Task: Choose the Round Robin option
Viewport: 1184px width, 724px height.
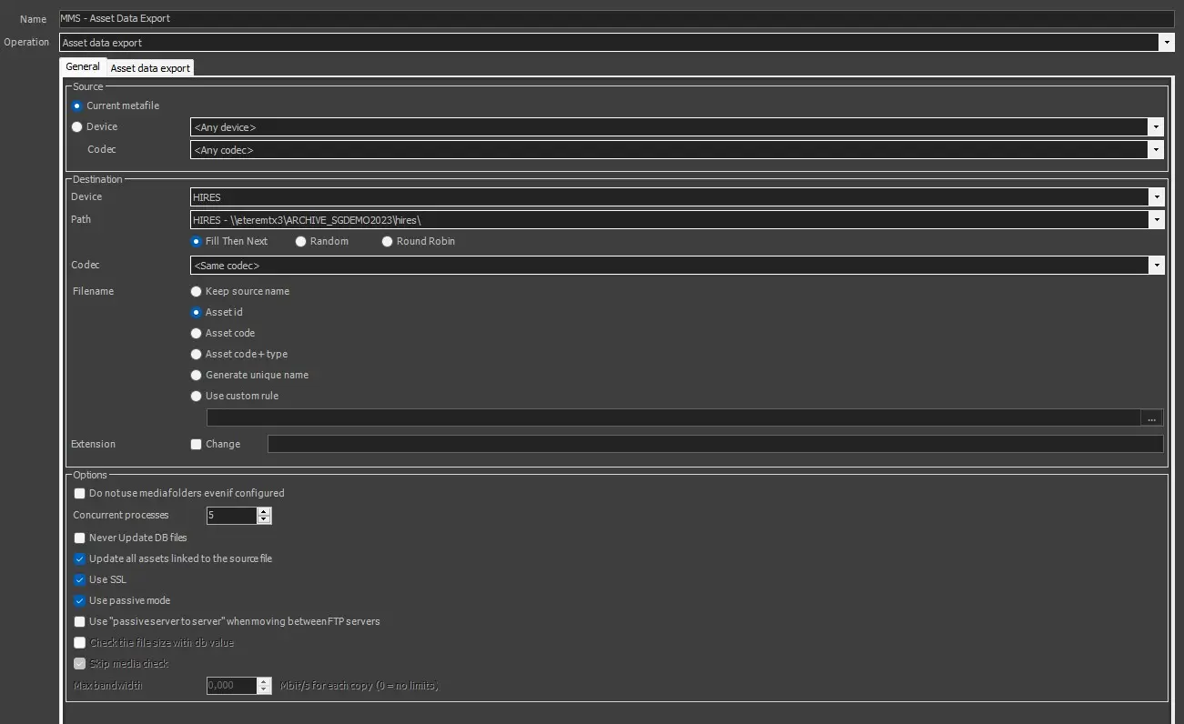Action: click(x=388, y=242)
